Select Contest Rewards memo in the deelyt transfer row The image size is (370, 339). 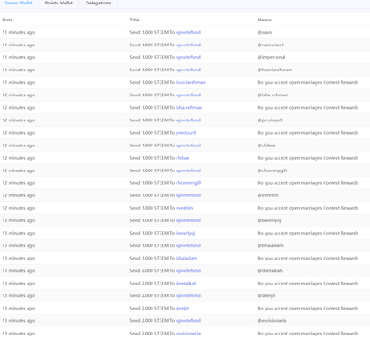(308, 308)
